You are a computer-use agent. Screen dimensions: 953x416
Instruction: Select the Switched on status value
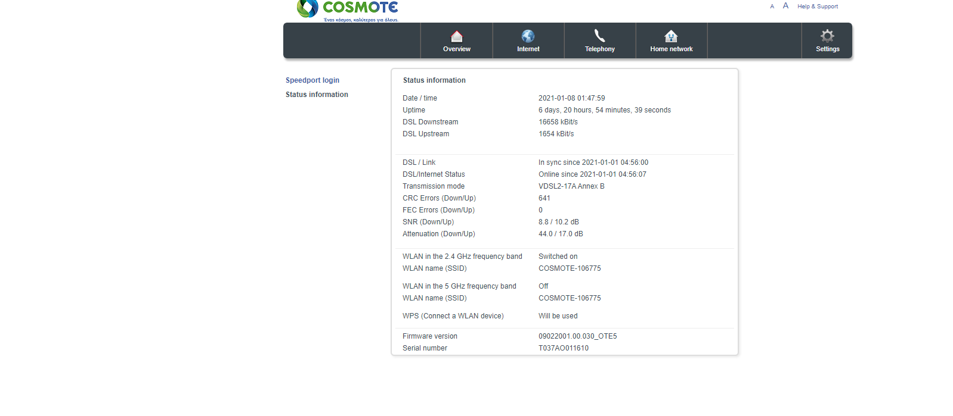(x=558, y=257)
